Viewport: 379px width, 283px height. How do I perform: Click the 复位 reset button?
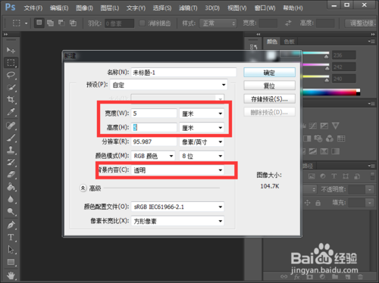pos(269,86)
